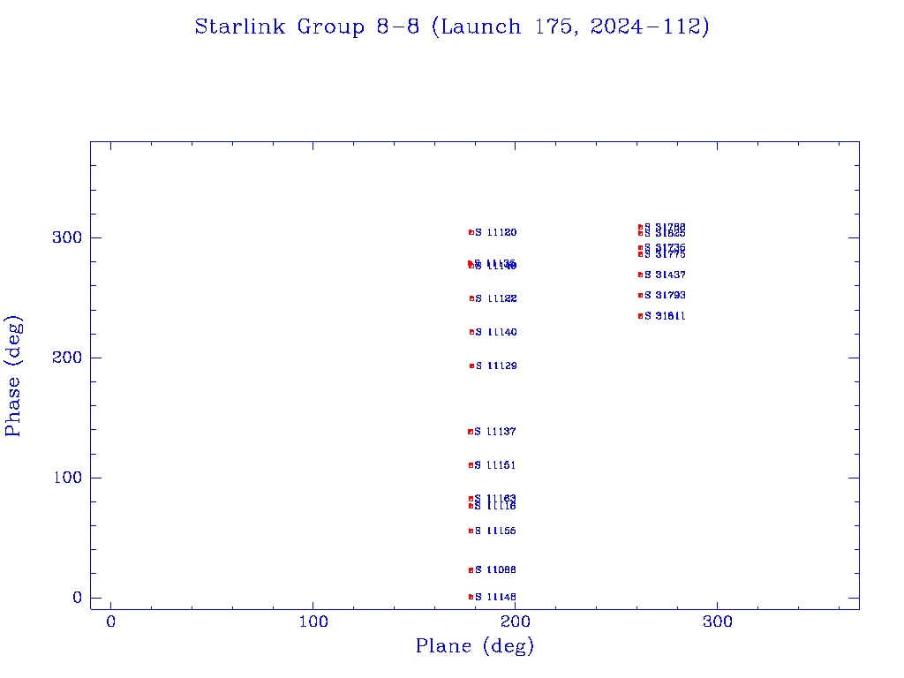Select the 'S 11137' satellite label
This screenshot has height=678, width=904.
pos(495,431)
